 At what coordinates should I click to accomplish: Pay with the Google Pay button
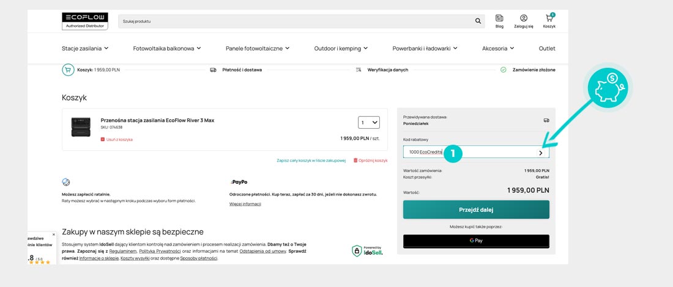pos(476,241)
